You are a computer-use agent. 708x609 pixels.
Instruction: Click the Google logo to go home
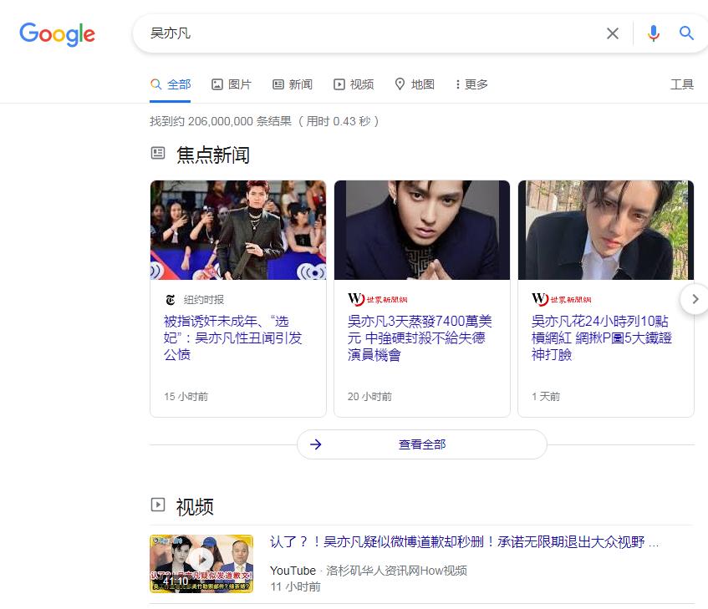(56, 34)
